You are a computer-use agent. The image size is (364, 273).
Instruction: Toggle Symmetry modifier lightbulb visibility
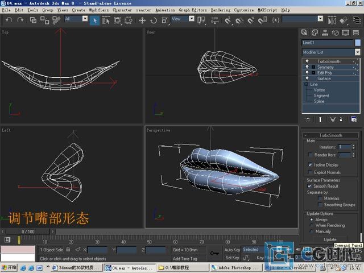pos(307,67)
